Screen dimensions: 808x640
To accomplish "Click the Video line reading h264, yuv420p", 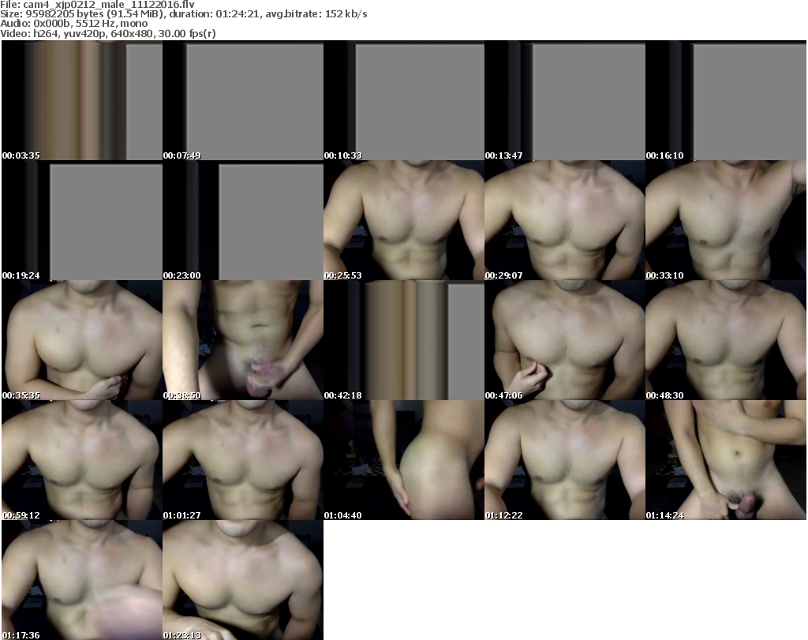I will pos(107,33).
